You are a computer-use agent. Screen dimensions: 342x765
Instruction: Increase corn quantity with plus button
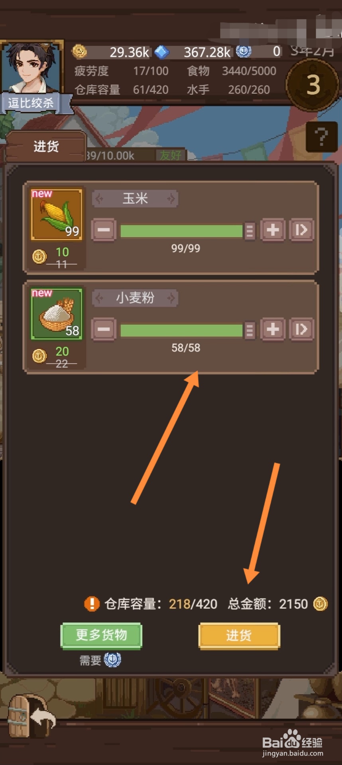(x=273, y=230)
